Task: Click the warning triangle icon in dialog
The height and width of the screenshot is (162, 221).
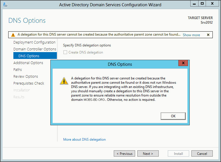Action: pos(64,81)
